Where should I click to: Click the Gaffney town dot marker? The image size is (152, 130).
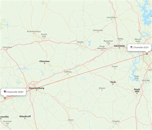coord(68,74)
